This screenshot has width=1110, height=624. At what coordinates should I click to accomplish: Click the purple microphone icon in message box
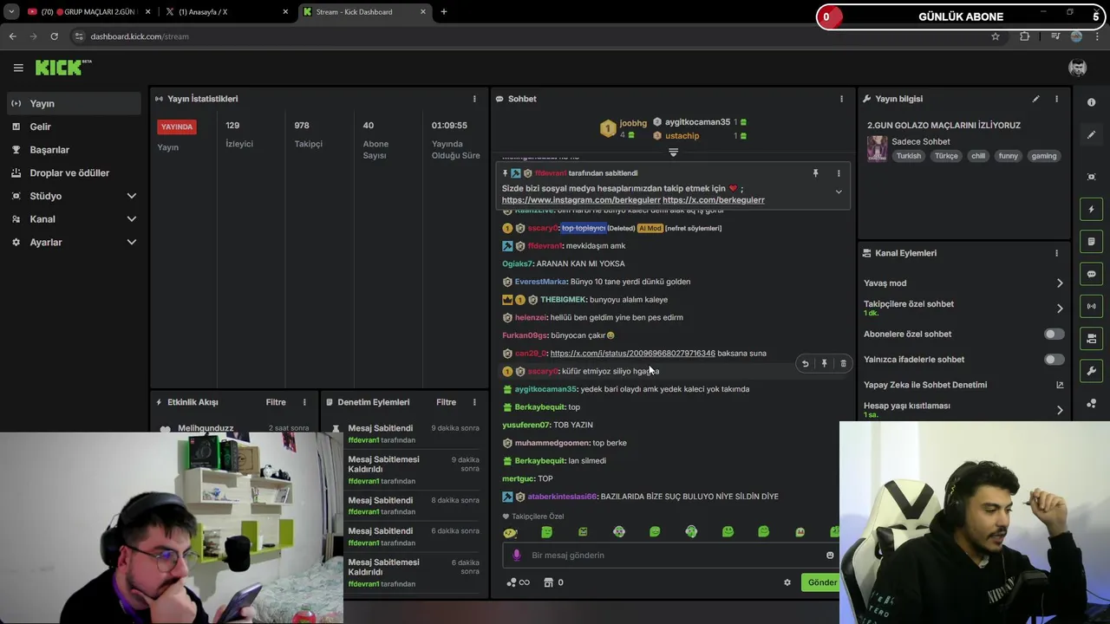(517, 556)
